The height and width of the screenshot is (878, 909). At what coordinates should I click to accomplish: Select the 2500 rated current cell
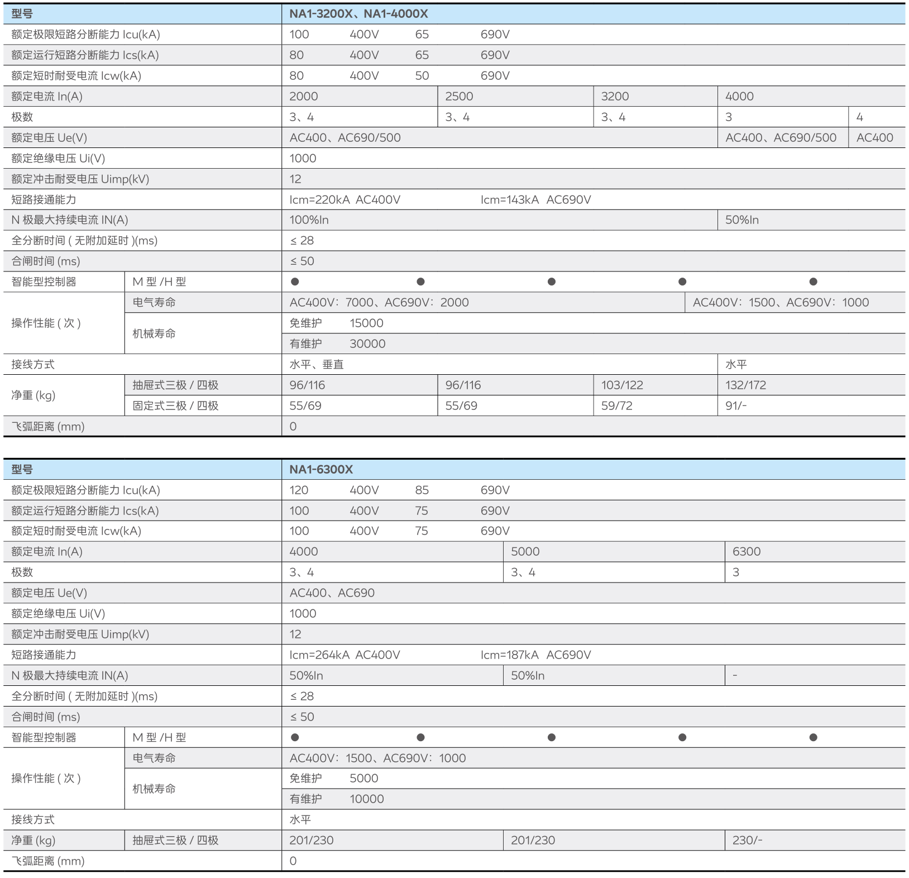coord(459,97)
